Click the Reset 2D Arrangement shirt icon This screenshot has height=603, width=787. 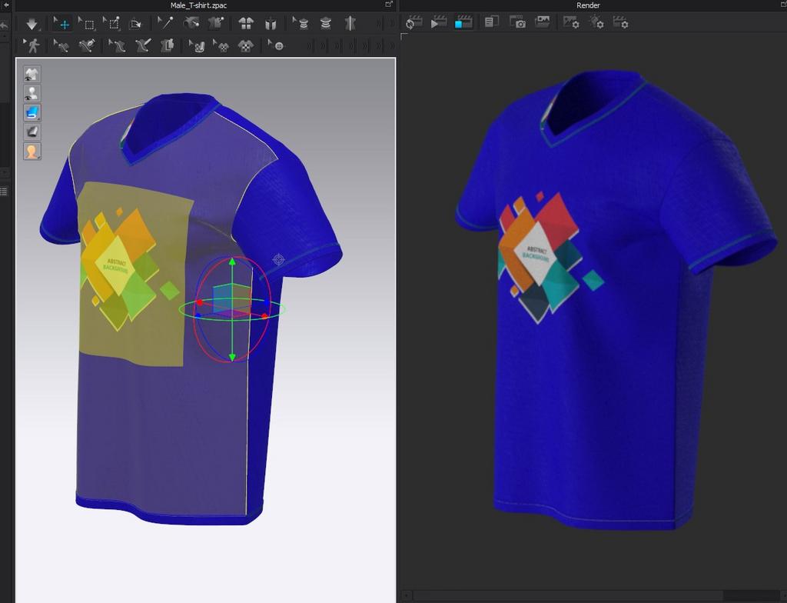click(246, 24)
